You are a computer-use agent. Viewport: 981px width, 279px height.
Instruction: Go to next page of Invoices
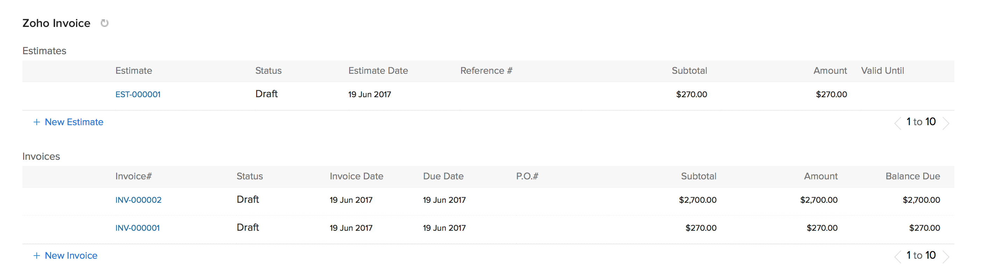946,257
